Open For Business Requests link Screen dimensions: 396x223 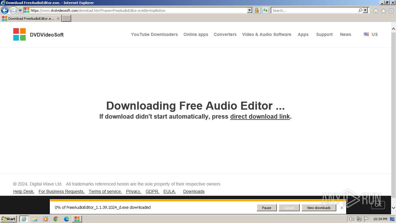tap(62, 191)
